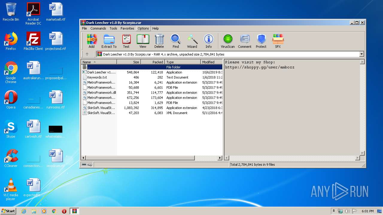Click the Internet Explorer taskbar icon
Screen dimensions: 383x215
point(24,211)
